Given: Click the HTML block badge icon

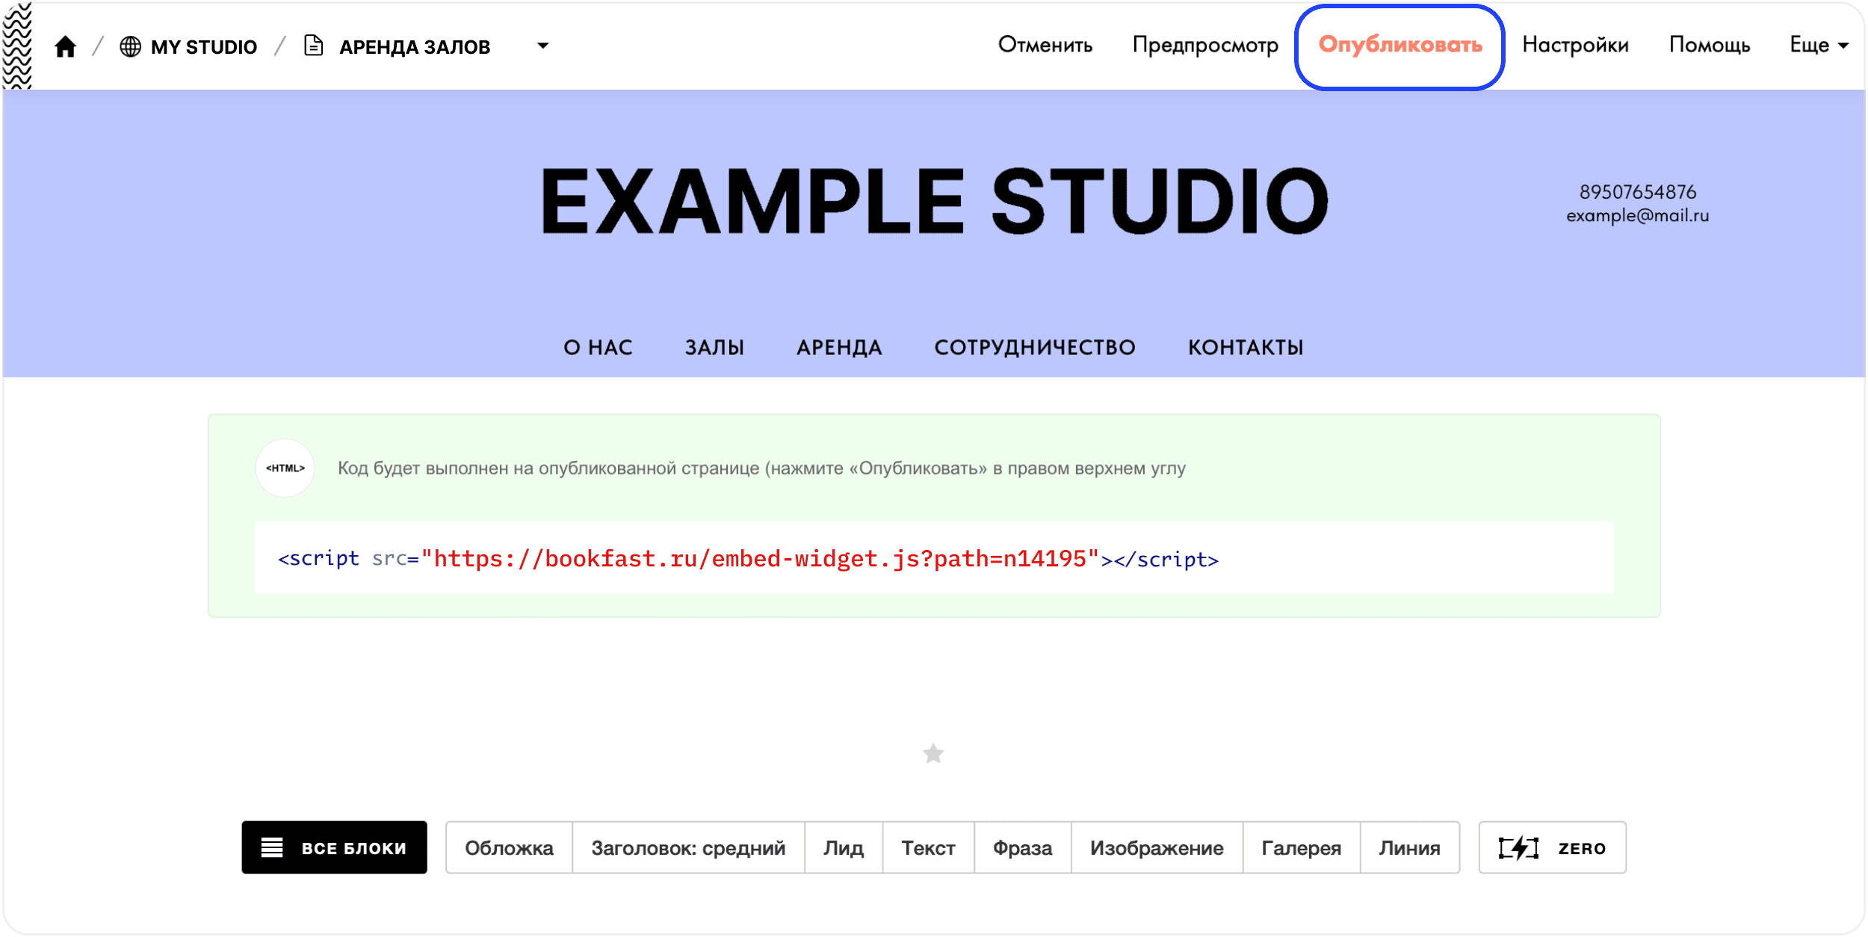Looking at the screenshot, I should click(285, 468).
